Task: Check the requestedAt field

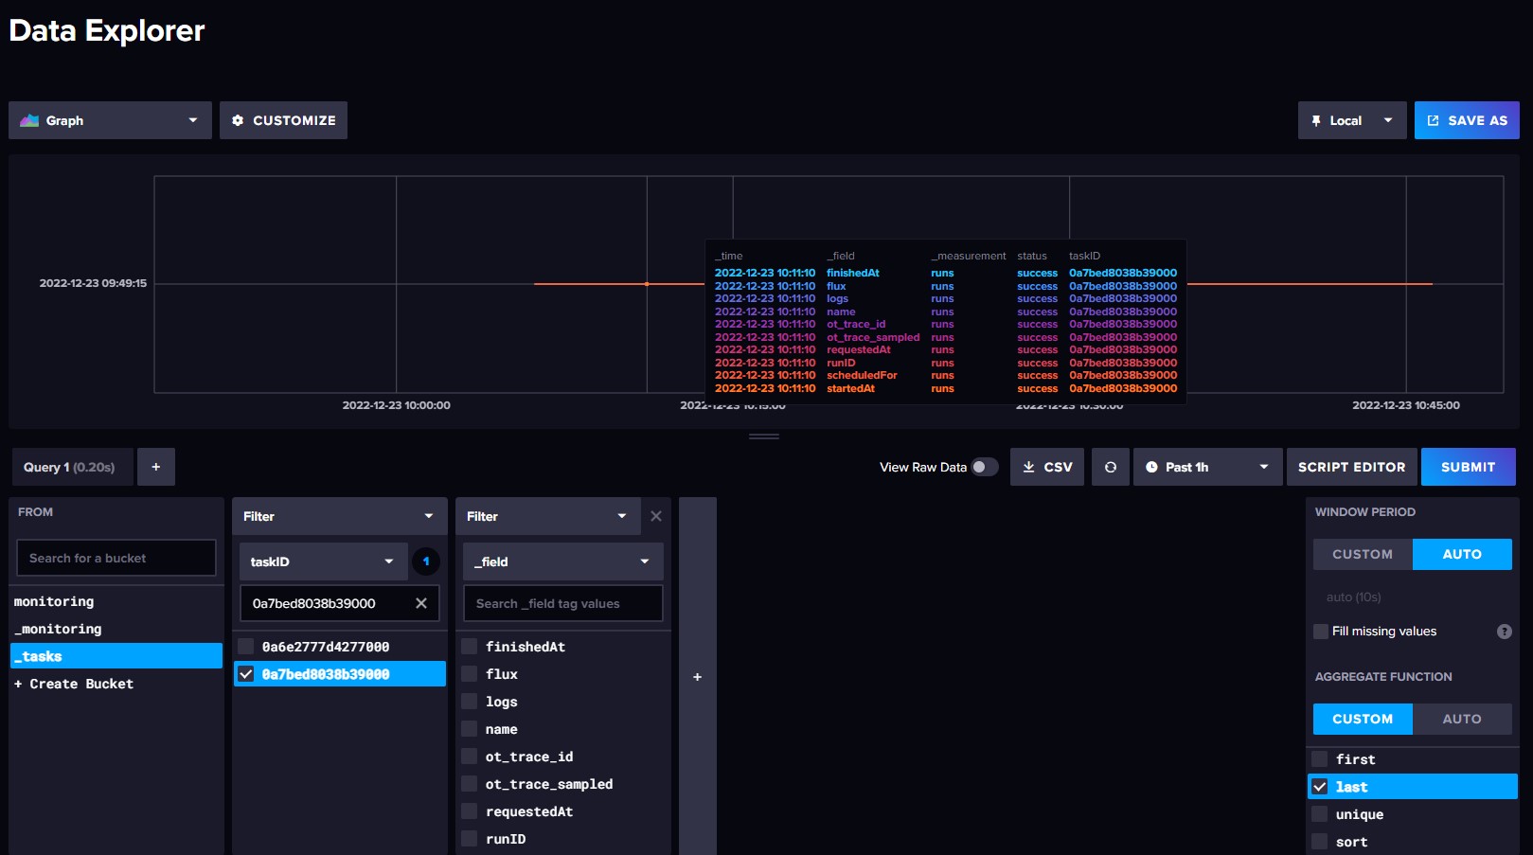Action: point(470,811)
